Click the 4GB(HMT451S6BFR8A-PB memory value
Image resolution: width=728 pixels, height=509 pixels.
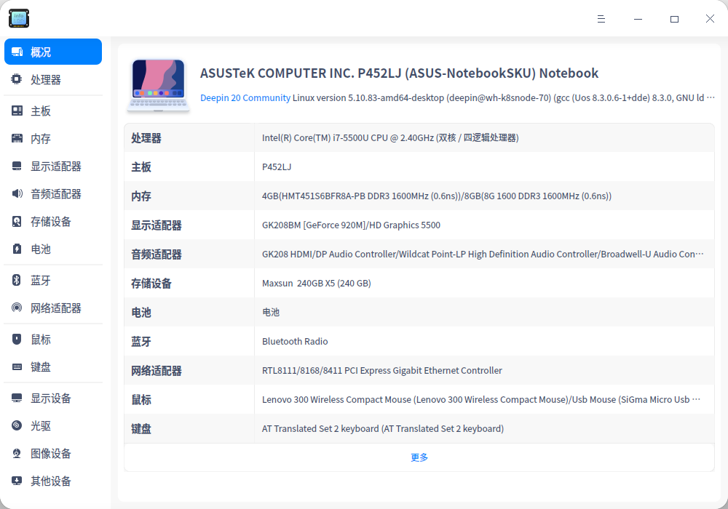[436, 196]
